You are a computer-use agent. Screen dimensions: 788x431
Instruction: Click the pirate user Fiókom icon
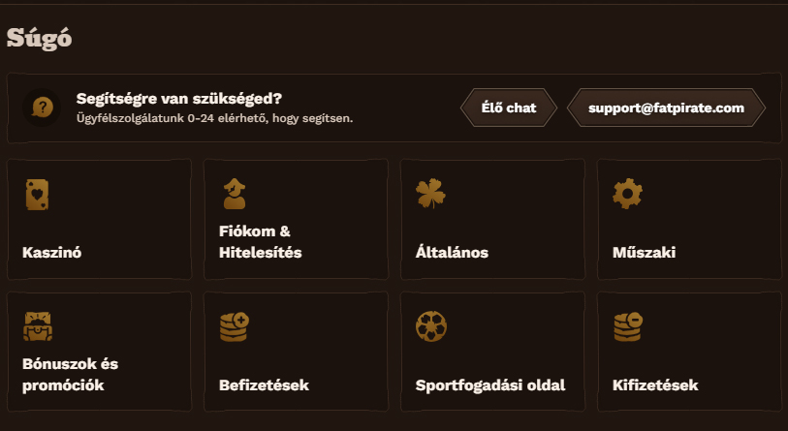234,194
